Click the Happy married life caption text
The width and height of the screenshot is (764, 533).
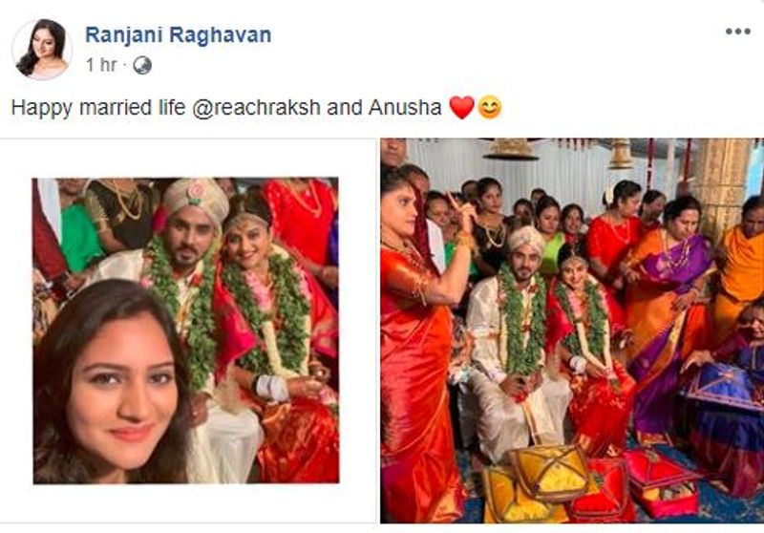pos(98,108)
